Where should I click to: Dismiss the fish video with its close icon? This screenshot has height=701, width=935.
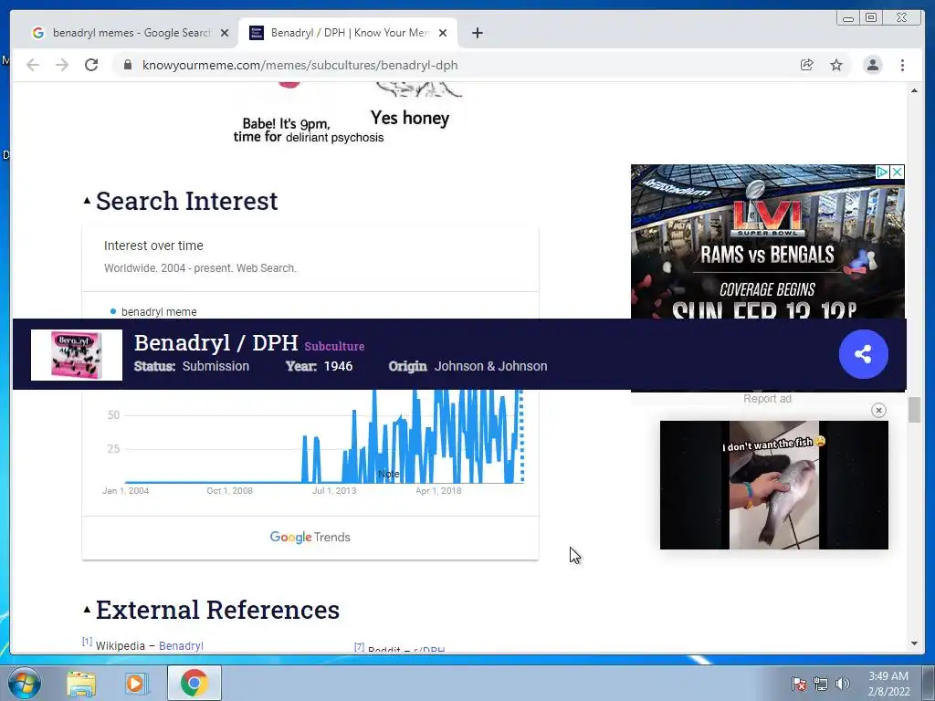pos(878,410)
